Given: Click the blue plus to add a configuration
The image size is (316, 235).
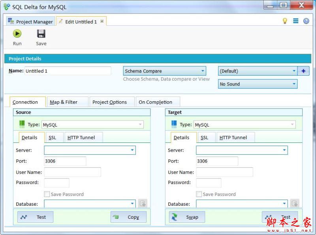Looking at the screenshot, I should point(303,71).
